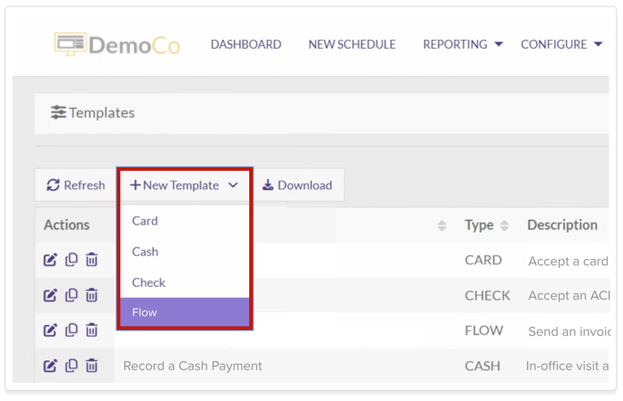Delete the CARD template row

91,260
